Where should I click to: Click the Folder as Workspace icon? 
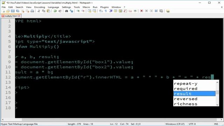[x=130, y=11]
